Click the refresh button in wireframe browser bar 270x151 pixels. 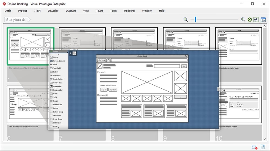tap(109, 60)
